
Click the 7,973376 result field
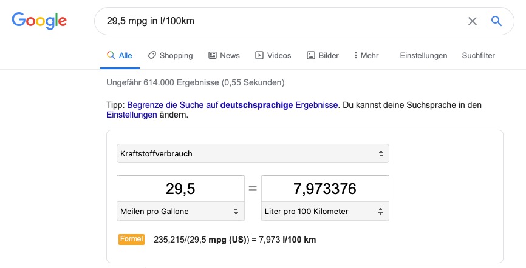pos(325,189)
